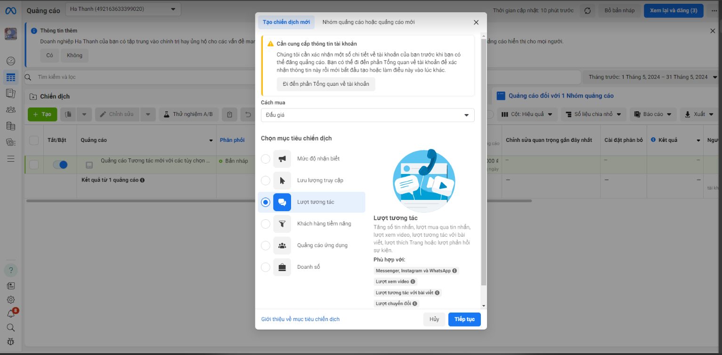Viewport: 722px width, 355px height.
Task: Click the Leads funnel icon
Action: click(282, 224)
